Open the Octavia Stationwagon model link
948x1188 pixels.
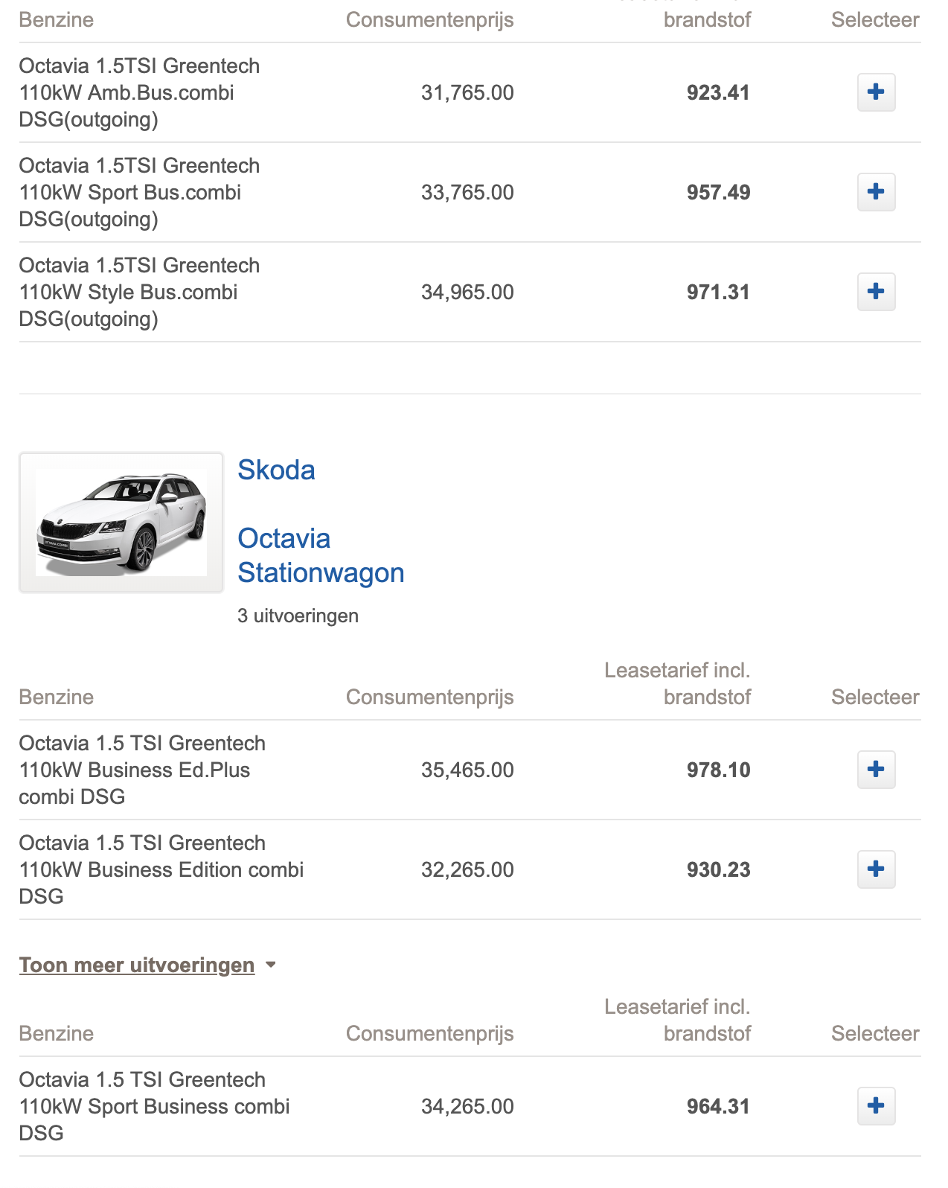click(x=321, y=555)
